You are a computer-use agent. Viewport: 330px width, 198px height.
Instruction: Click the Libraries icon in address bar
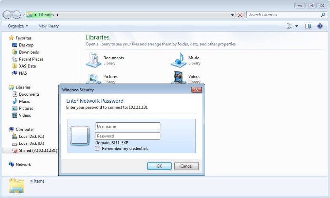coord(30,15)
